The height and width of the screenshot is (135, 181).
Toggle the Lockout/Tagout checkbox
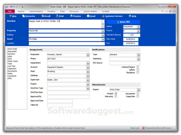(138, 67)
